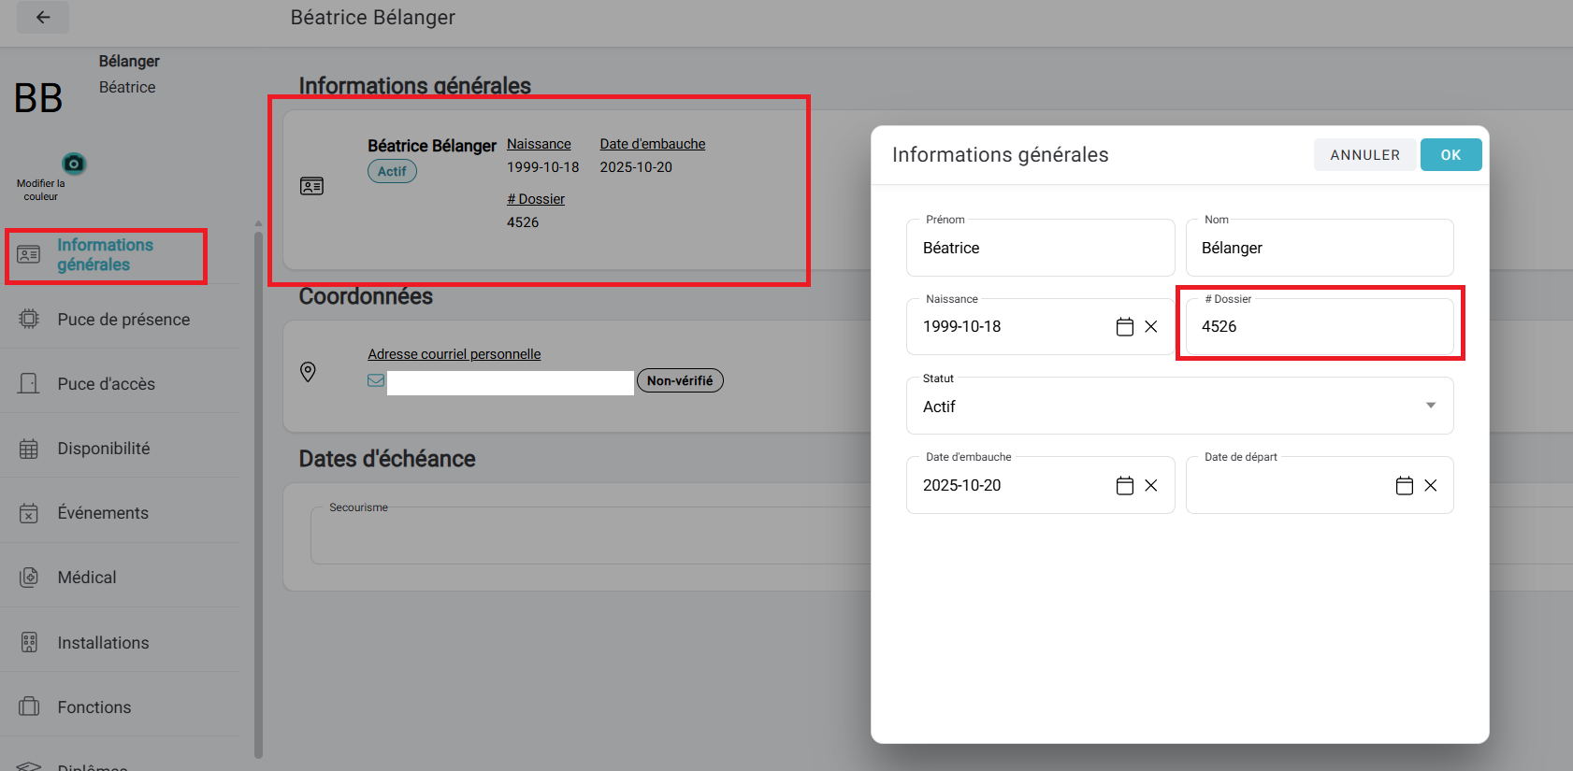Image resolution: width=1573 pixels, height=771 pixels.
Task: Confirm with the OK button
Action: pyautogui.click(x=1450, y=155)
